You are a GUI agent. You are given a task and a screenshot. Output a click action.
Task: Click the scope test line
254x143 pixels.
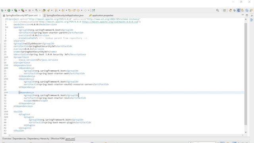click(x=36, y=100)
